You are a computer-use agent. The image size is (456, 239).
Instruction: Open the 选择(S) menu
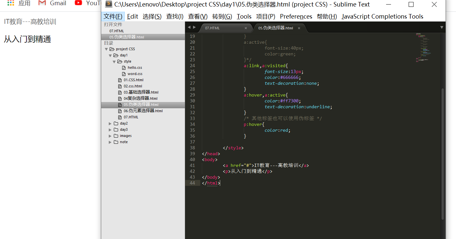[x=152, y=17]
